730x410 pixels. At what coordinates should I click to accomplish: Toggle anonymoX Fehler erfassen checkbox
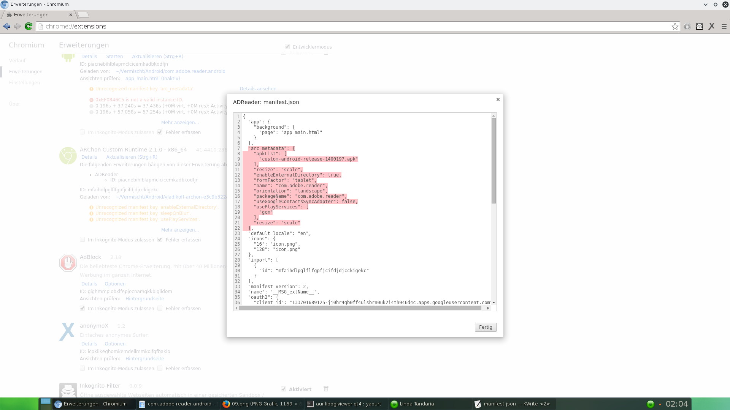[160, 368]
